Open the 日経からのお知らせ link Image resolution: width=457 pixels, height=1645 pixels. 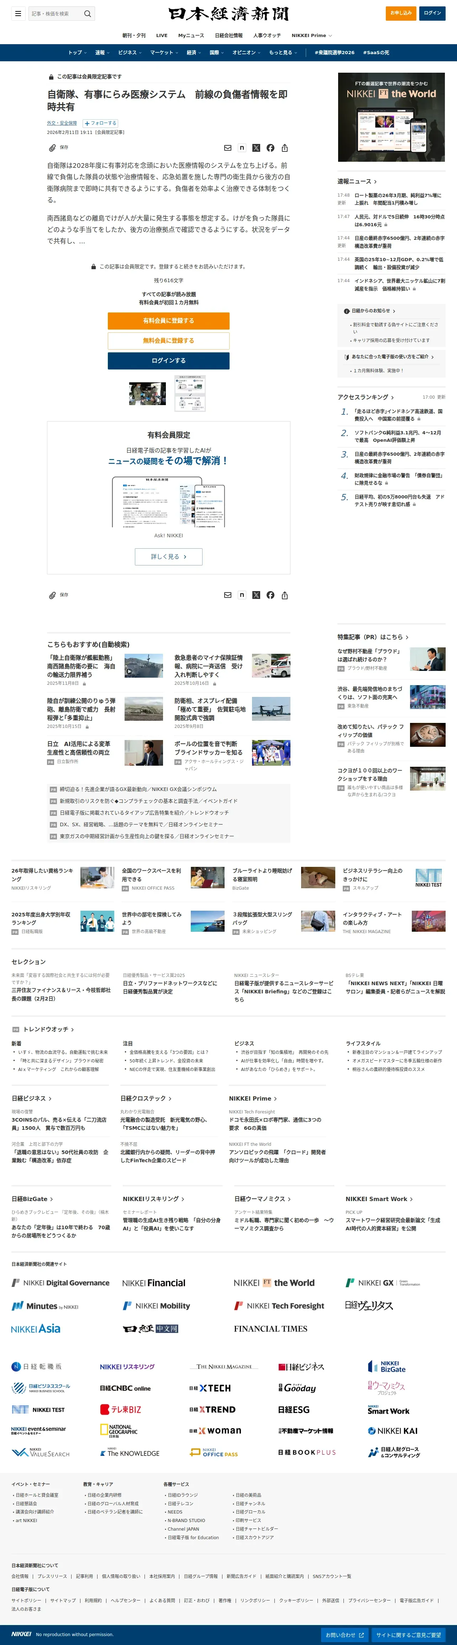(370, 311)
